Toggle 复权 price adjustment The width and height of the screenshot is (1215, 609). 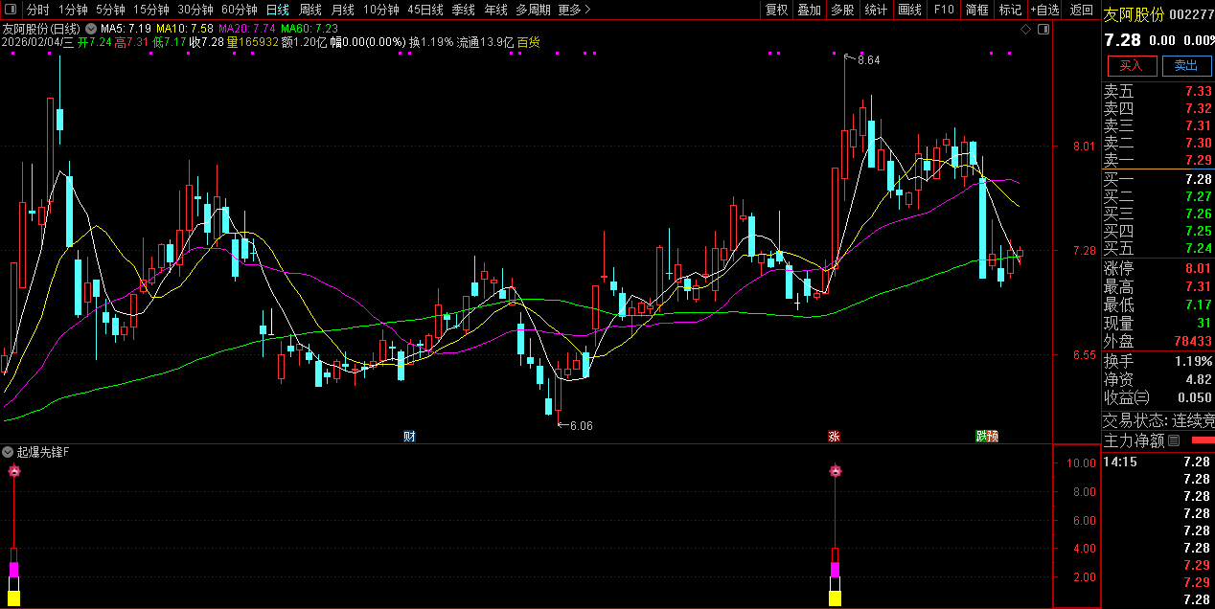776,10
